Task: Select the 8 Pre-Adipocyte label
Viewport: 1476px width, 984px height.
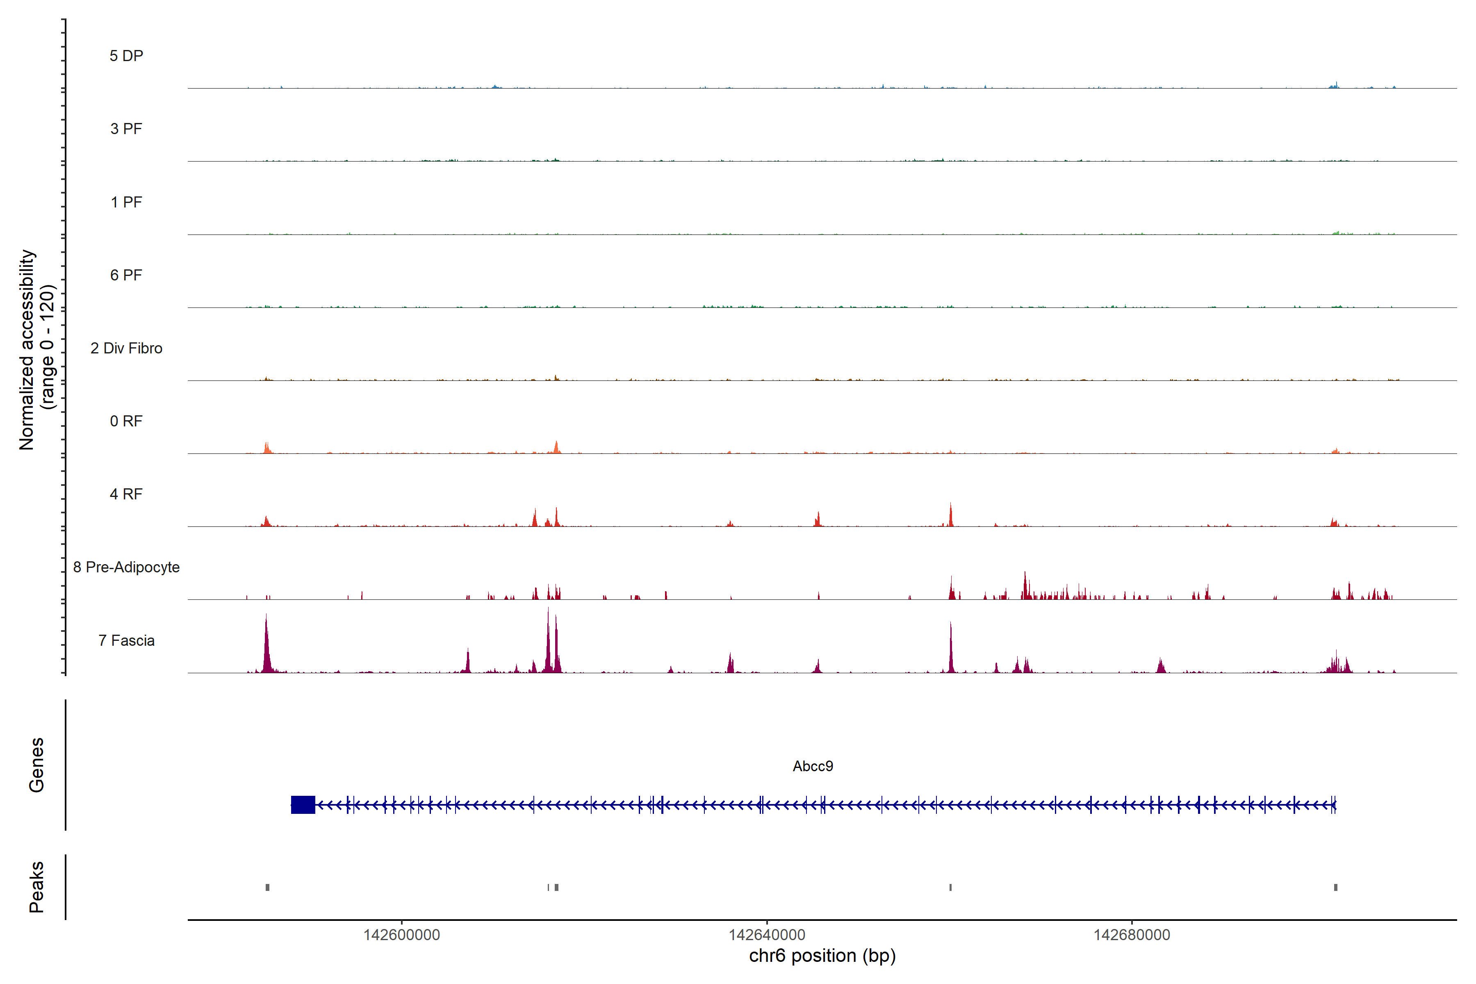Action: [x=126, y=567]
